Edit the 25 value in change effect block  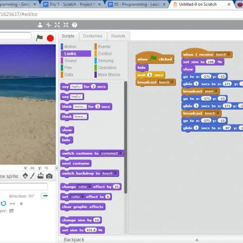116,187
